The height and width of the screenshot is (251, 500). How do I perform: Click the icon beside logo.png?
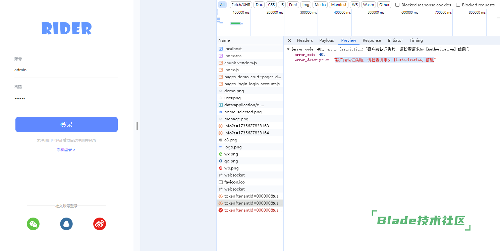click(x=221, y=147)
